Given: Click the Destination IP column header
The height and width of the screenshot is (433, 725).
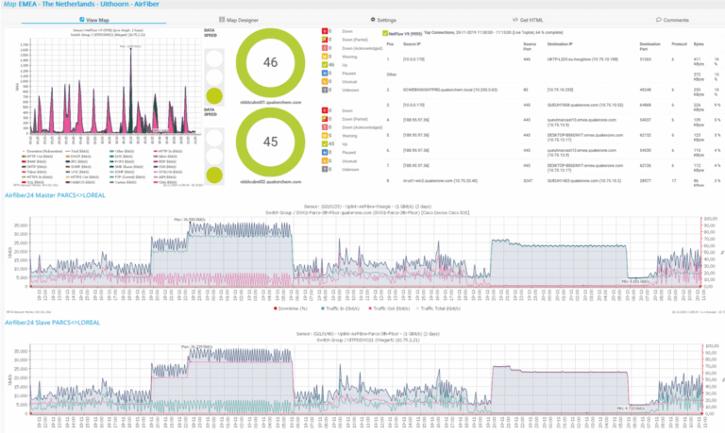Looking at the screenshot, I should [x=560, y=44].
